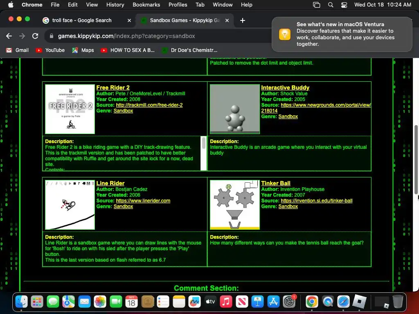Open Mail from the Dock
Viewport: 419px width, 314px height.
pos(84,302)
